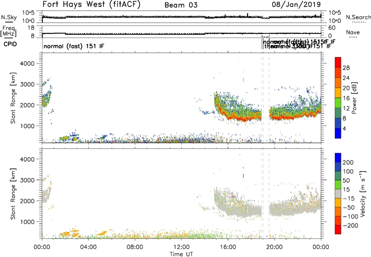Click the Nave axis value 60
371x257 pixels.
[x=332, y=27]
